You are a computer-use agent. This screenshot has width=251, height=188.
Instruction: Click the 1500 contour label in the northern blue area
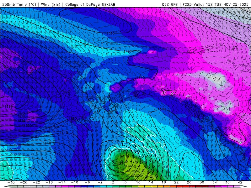pyautogui.click(x=111, y=33)
